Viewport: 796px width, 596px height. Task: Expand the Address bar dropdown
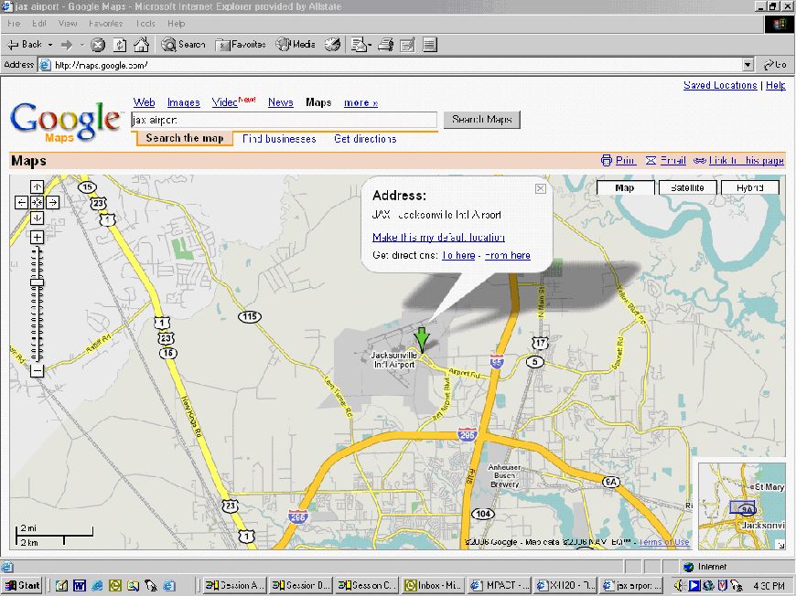[x=748, y=65]
